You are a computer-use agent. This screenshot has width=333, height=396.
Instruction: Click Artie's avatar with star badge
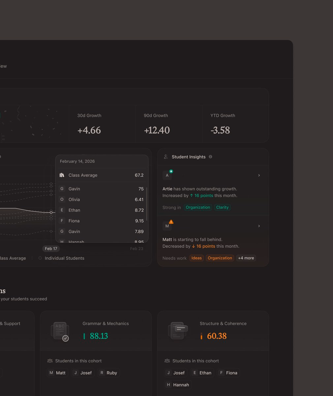click(167, 175)
